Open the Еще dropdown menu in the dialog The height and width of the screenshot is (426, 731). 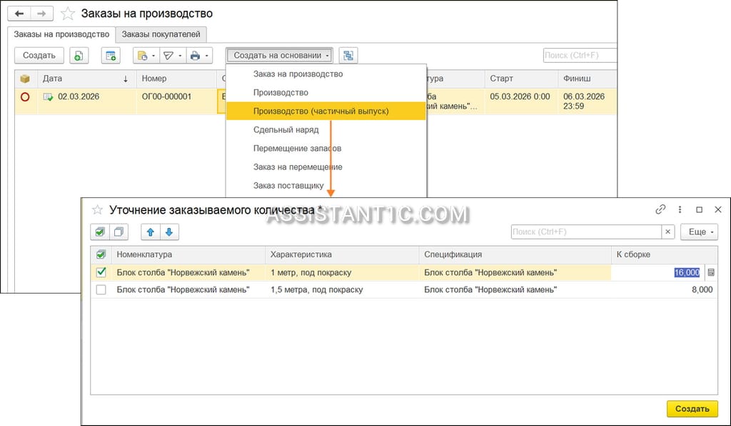[699, 232]
